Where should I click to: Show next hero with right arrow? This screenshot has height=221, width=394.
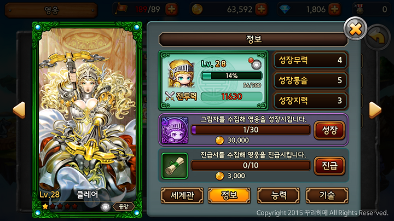(375, 110)
